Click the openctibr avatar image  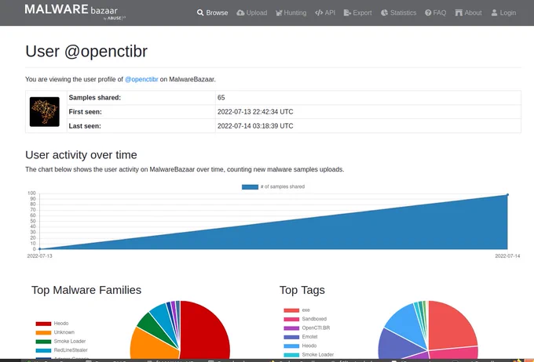(45, 112)
